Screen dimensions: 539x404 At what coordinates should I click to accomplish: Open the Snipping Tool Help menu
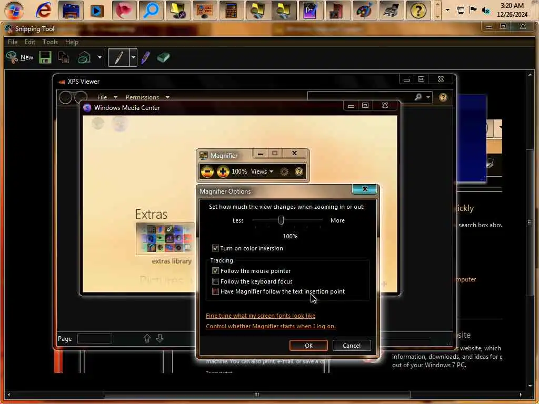click(72, 42)
